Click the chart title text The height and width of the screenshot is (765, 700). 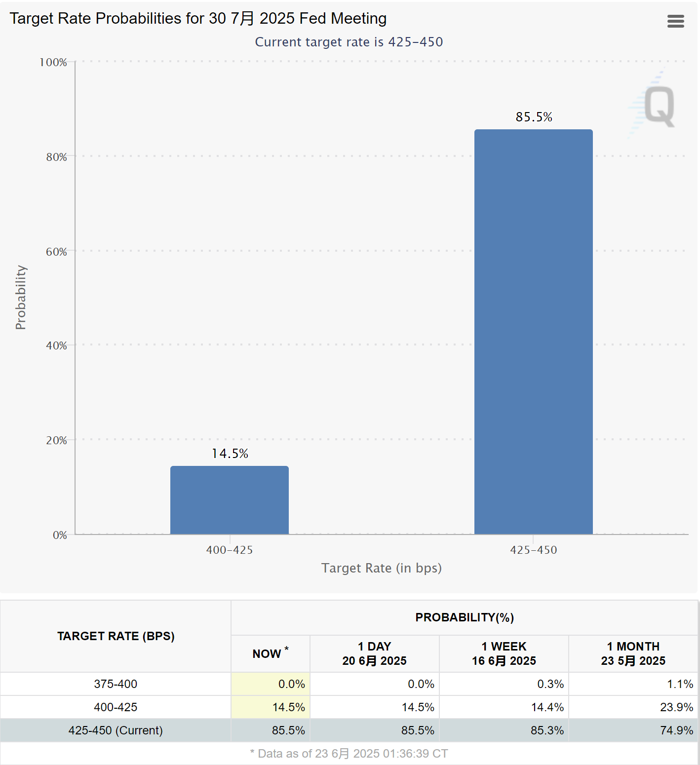click(x=198, y=18)
